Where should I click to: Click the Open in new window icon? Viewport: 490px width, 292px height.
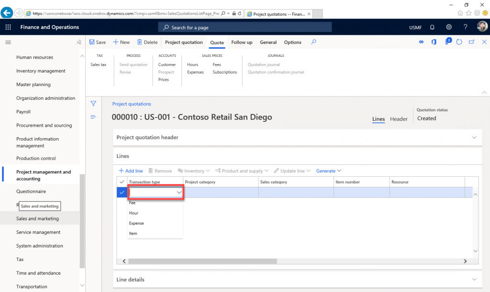[471, 42]
